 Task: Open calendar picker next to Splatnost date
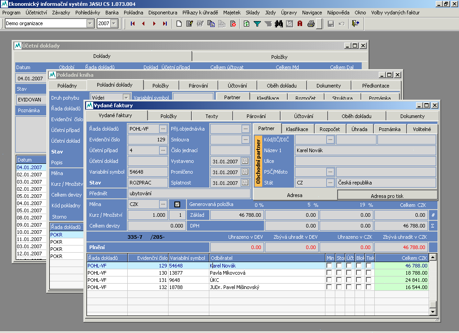click(245, 183)
